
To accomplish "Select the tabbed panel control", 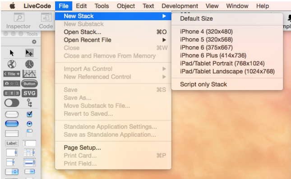I will click(x=29, y=133).
